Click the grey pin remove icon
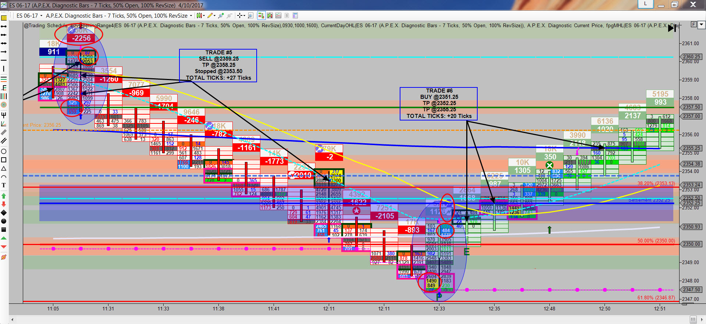706x324 pixels. coord(229,15)
